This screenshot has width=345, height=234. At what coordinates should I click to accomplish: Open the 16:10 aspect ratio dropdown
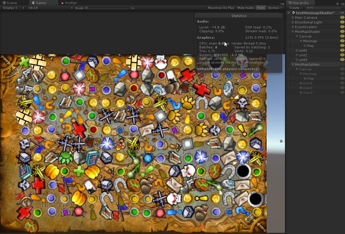[x=50, y=8]
